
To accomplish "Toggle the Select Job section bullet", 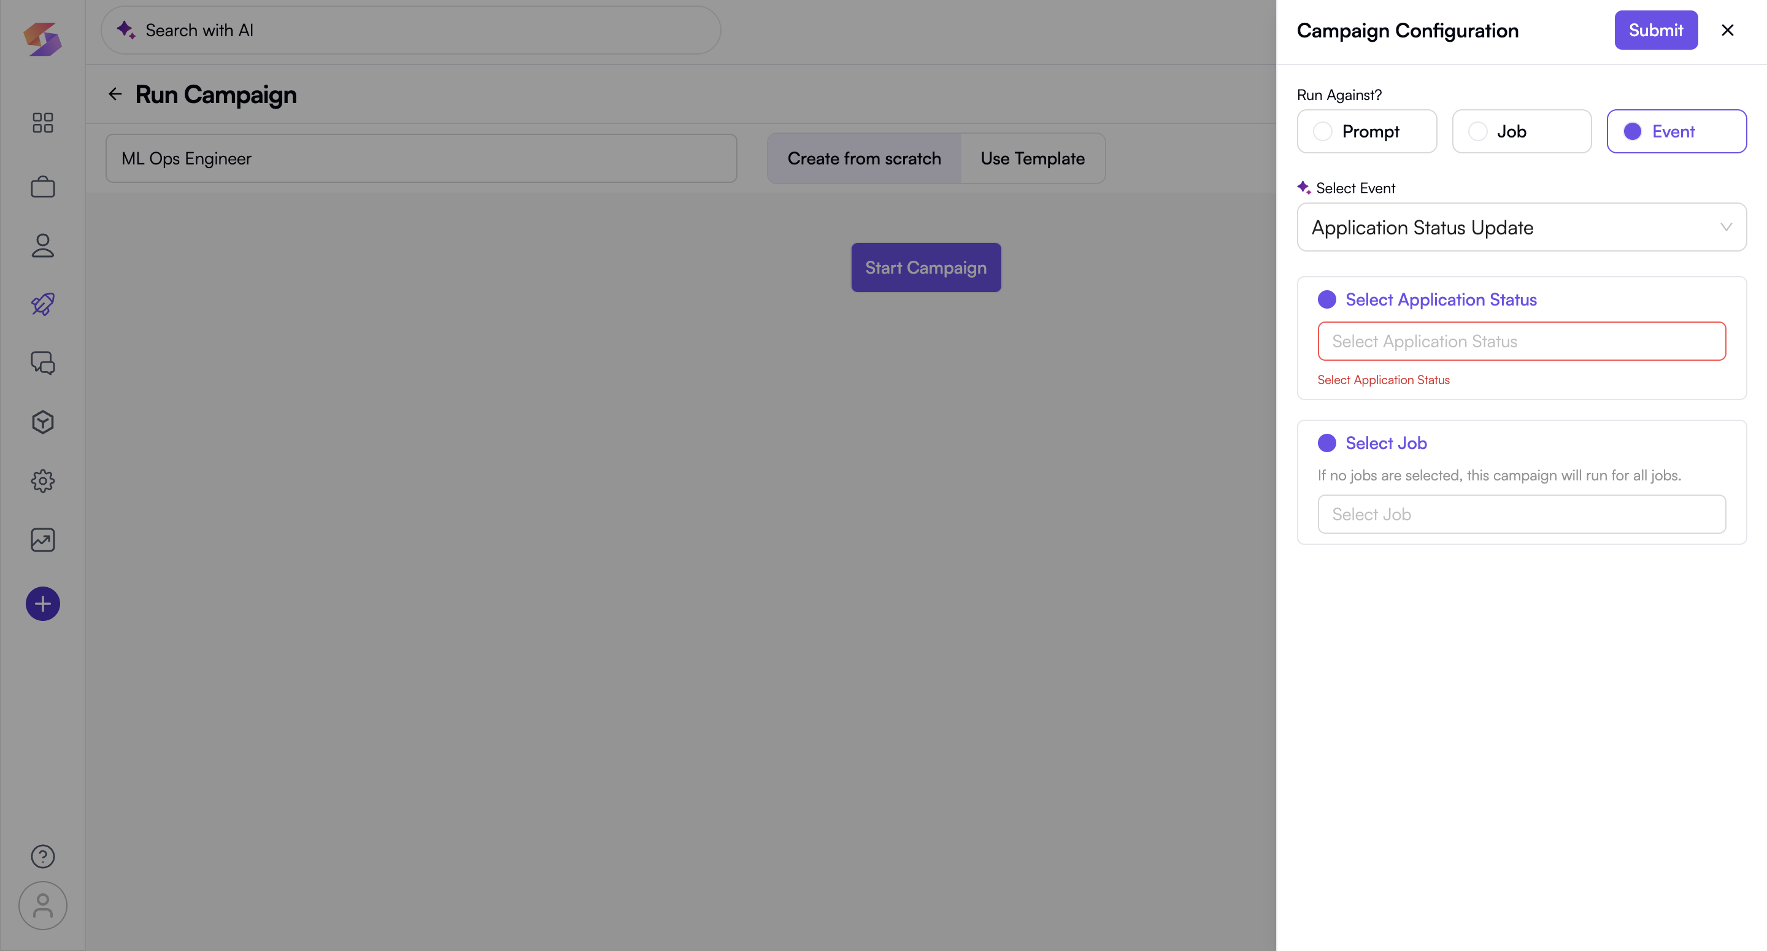I will 1326,442.
